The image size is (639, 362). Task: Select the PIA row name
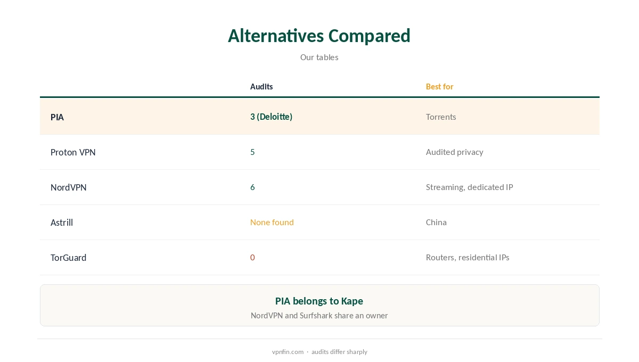coord(57,117)
